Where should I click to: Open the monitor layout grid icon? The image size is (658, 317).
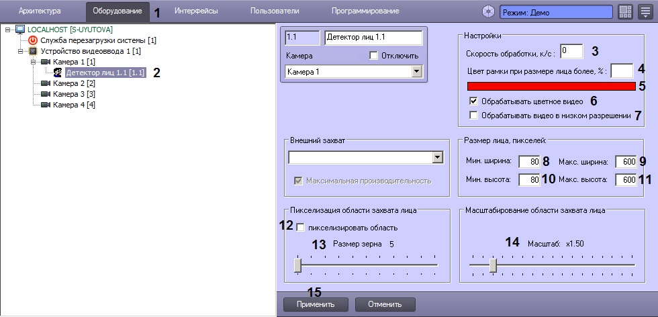pos(625,12)
